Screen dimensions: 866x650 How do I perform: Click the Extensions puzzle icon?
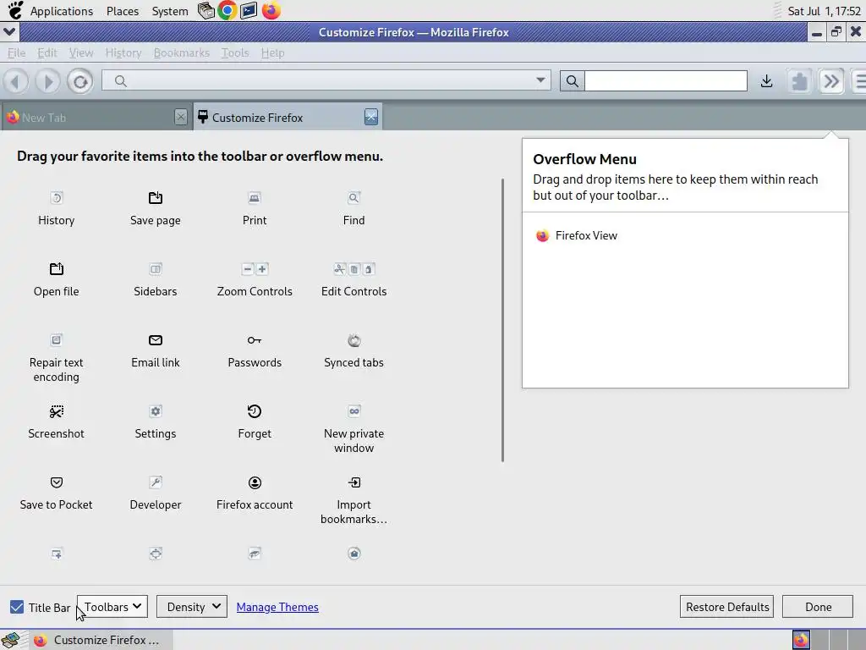pos(799,81)
